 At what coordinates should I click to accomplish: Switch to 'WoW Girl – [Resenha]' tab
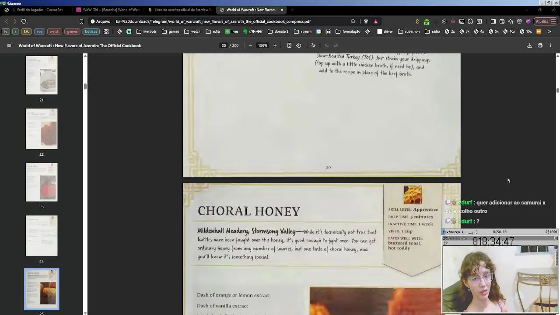click(x=108, y=10)
